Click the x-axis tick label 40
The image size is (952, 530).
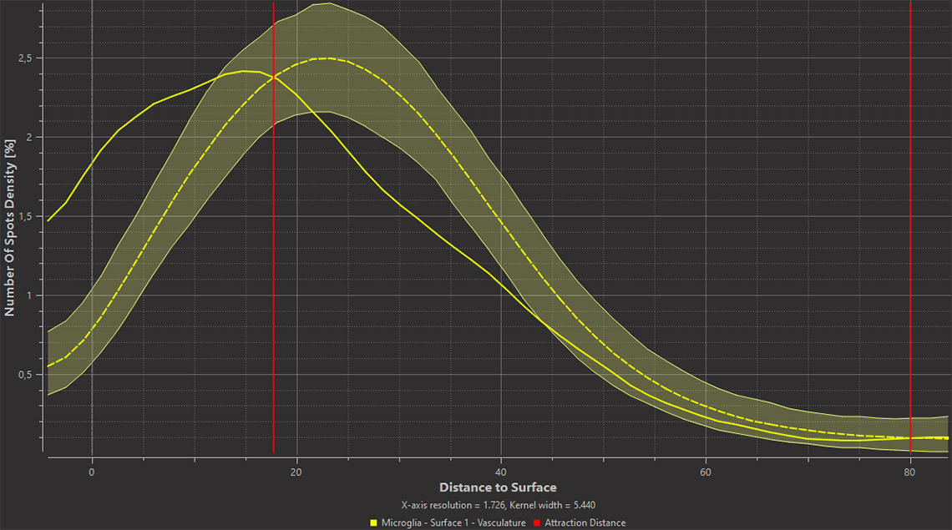pos(501,472)
